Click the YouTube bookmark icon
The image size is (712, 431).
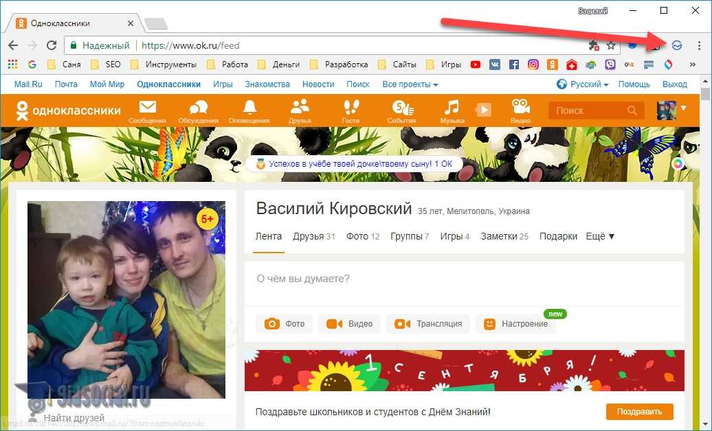(x=476, y=65)
